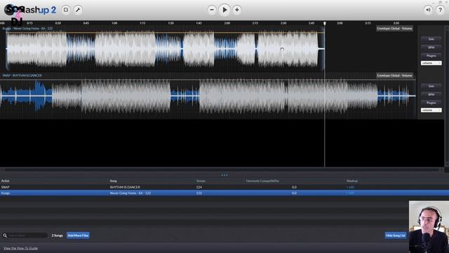Select the Kungs artist cell in song list
Viewport: 449px width, 253px height.
[6, 193]
